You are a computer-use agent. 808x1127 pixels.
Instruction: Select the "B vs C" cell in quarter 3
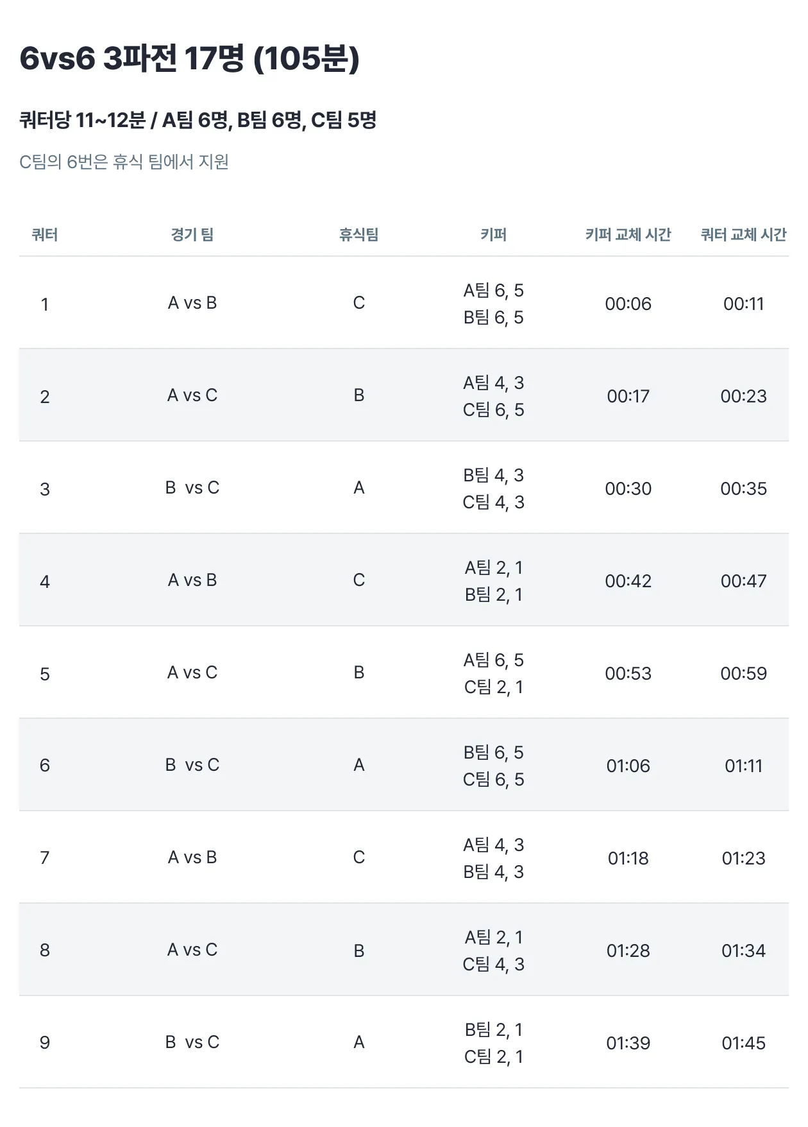(192, 488)
